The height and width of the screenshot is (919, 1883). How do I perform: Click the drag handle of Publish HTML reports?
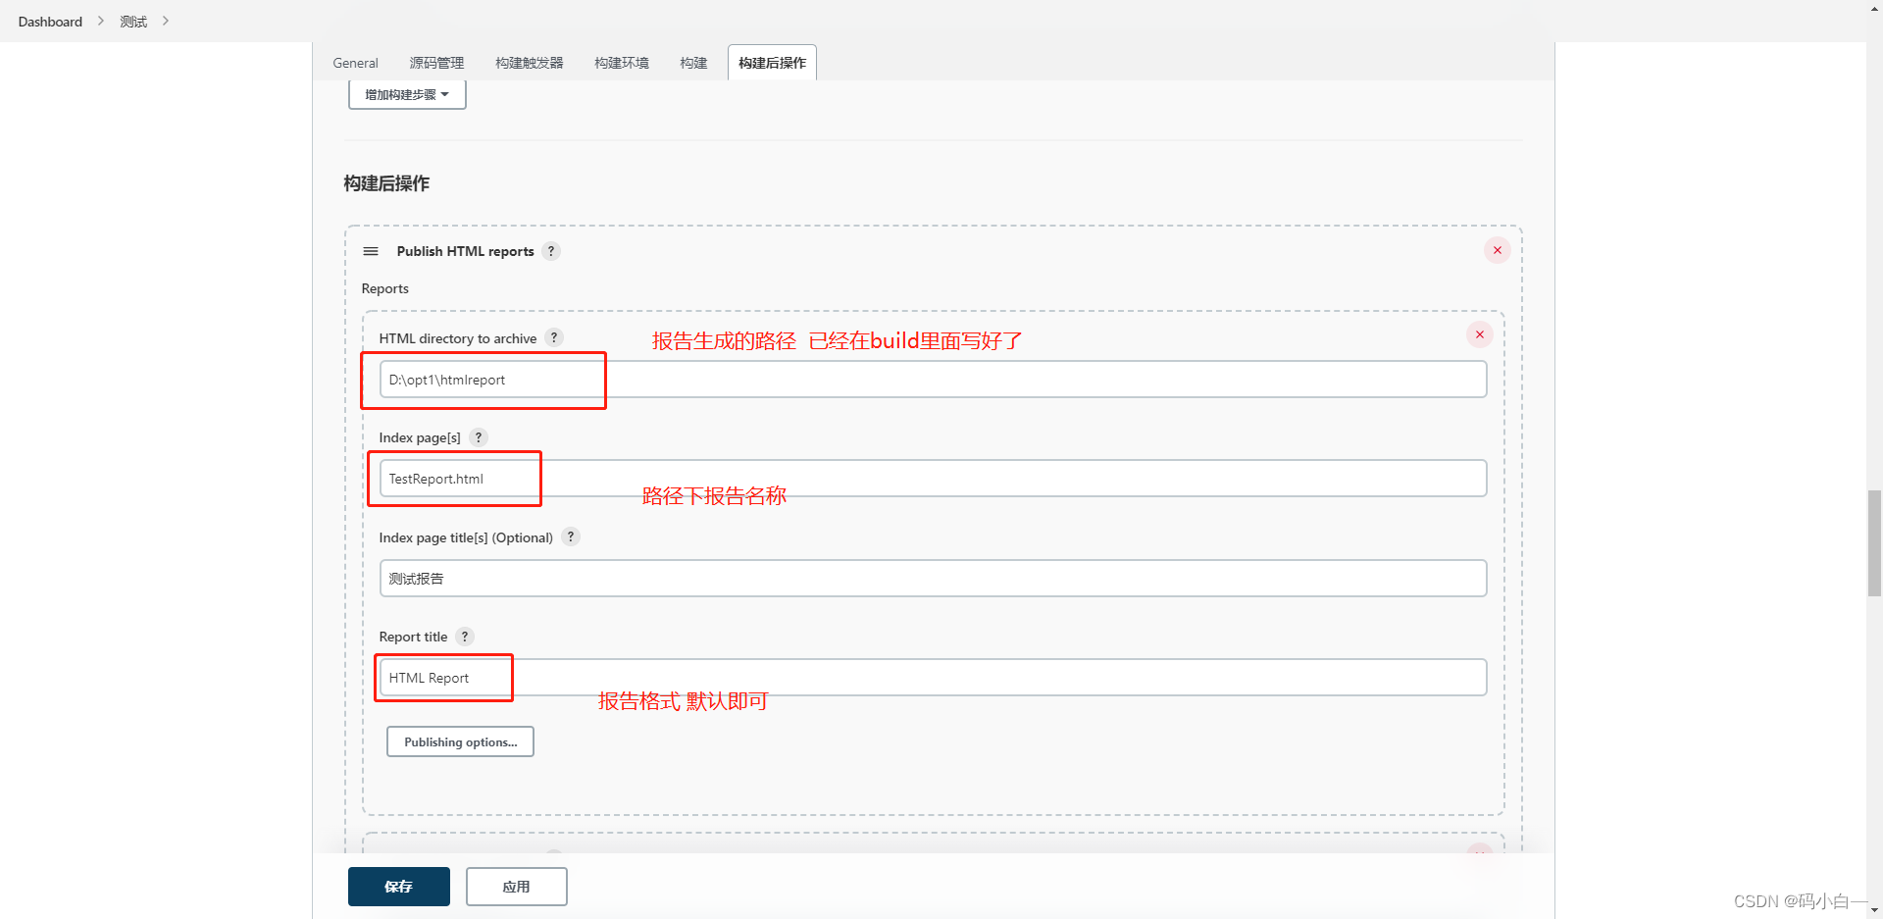point(371,251)
